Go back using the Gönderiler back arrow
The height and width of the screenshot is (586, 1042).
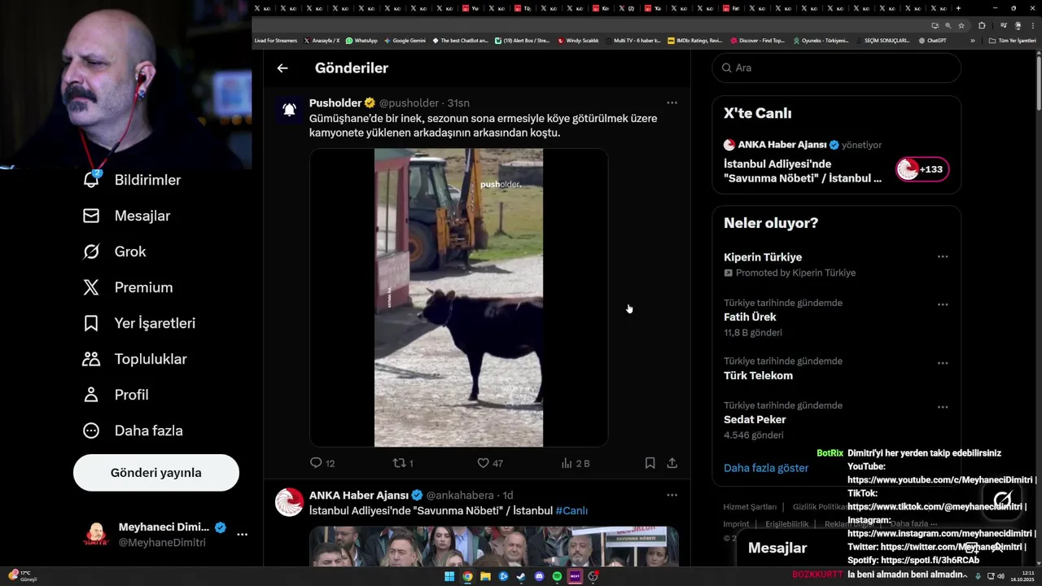point(282,68)
